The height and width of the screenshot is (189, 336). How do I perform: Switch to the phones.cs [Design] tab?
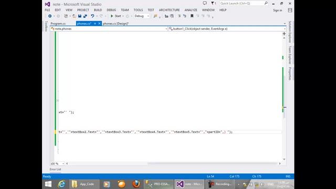coord(115,24)
